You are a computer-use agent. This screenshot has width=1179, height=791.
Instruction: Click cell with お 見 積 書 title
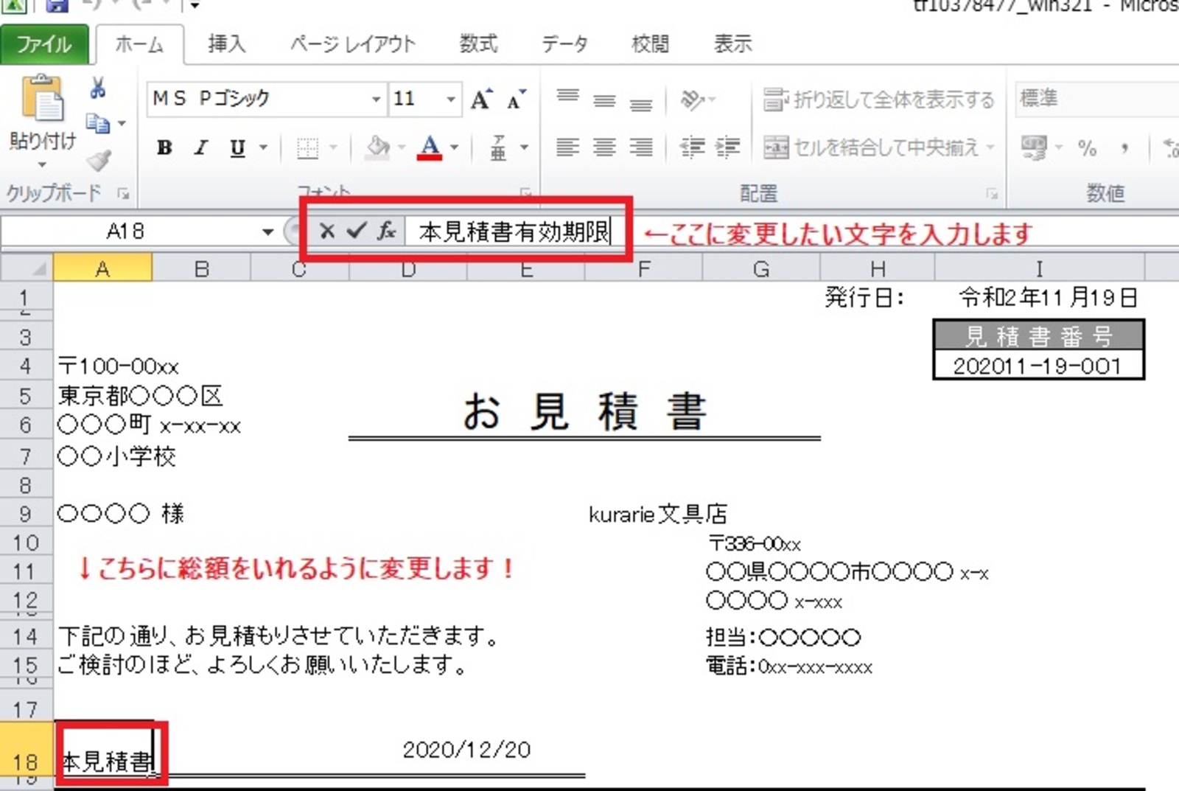coord(584,411)
